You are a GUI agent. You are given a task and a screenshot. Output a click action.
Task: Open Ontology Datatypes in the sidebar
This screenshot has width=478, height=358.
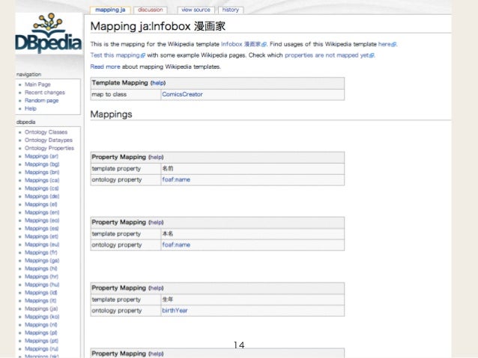[49, 140]
